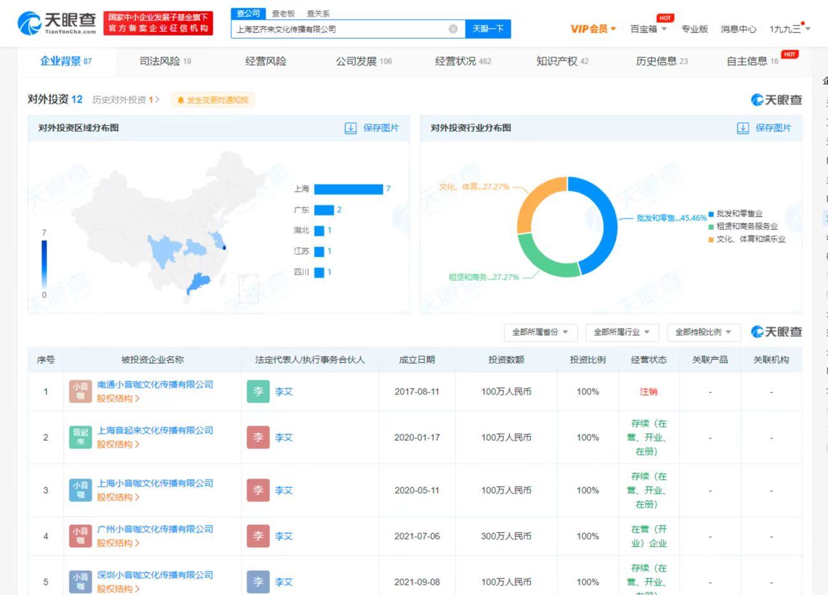Open the 全部持股比例 dropdown filter
Viewport: 828px width, 595px height.
pos(703,332)
